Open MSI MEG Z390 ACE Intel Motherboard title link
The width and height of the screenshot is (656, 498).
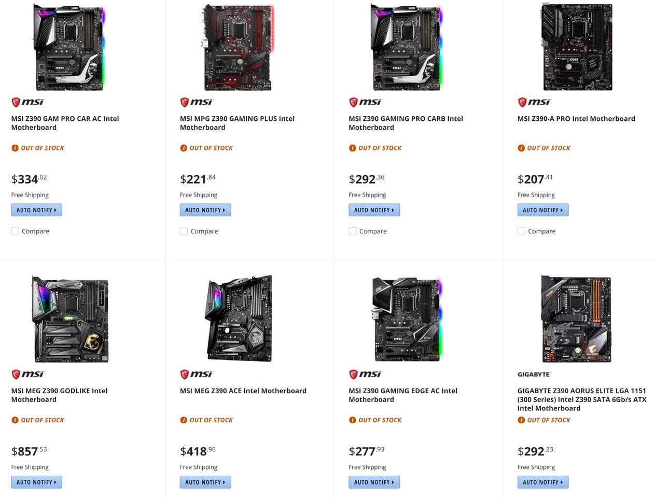(x=243, y=391)
